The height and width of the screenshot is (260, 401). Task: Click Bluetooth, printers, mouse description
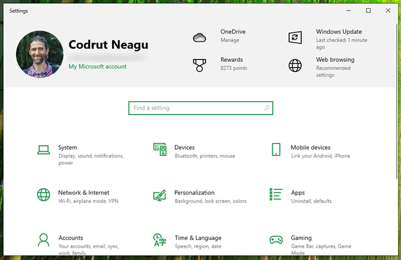pyautogui.click(x=205, y=156)
